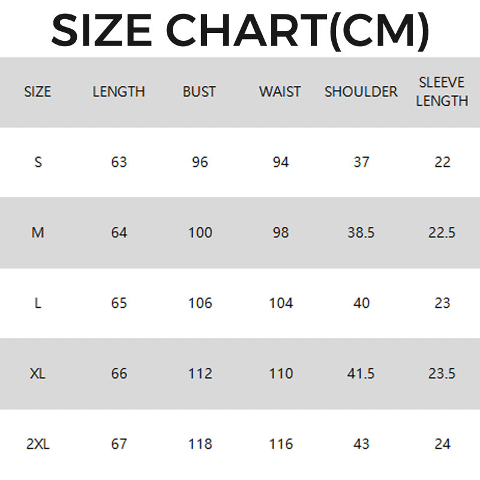Select the 2XL row bust value 118
This screenshot has width=480, height=480.
[200, 444]
